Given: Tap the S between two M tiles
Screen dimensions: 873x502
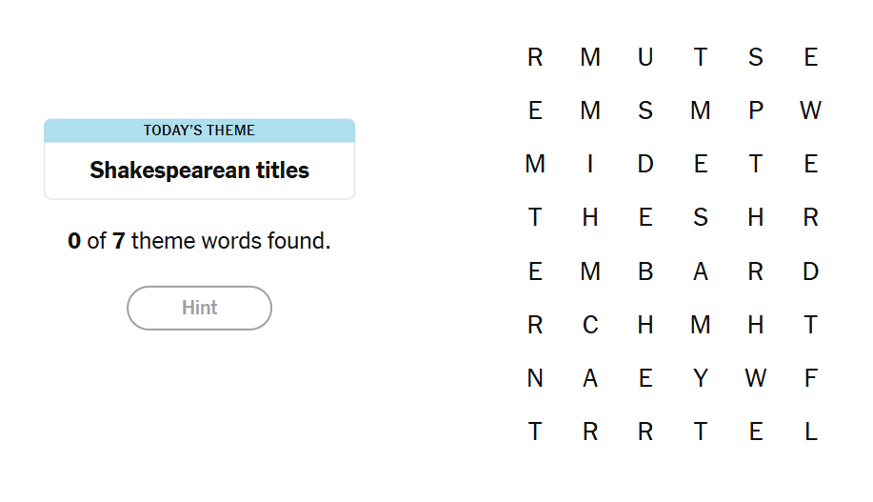Looking at the screenshot, I should coord(645,110).
